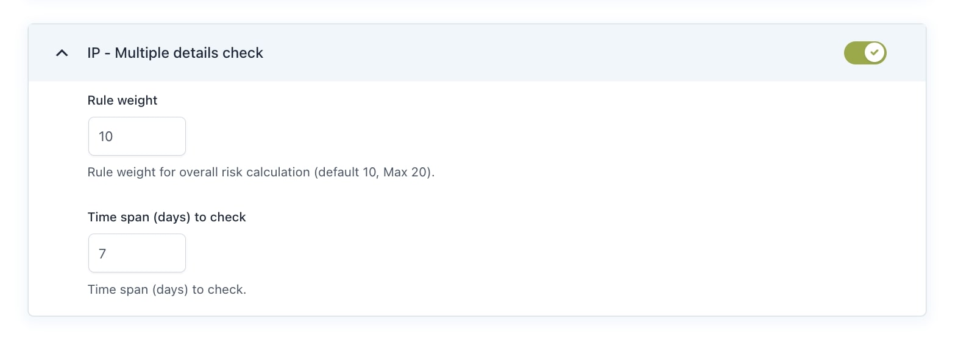The height and width of the screenshot is (343, 958).
Task: Click the checkmark knob on the green switch
Action: [875, 53]
